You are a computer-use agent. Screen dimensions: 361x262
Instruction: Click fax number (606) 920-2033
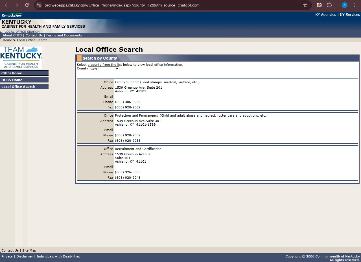click(x=128, y=141)
